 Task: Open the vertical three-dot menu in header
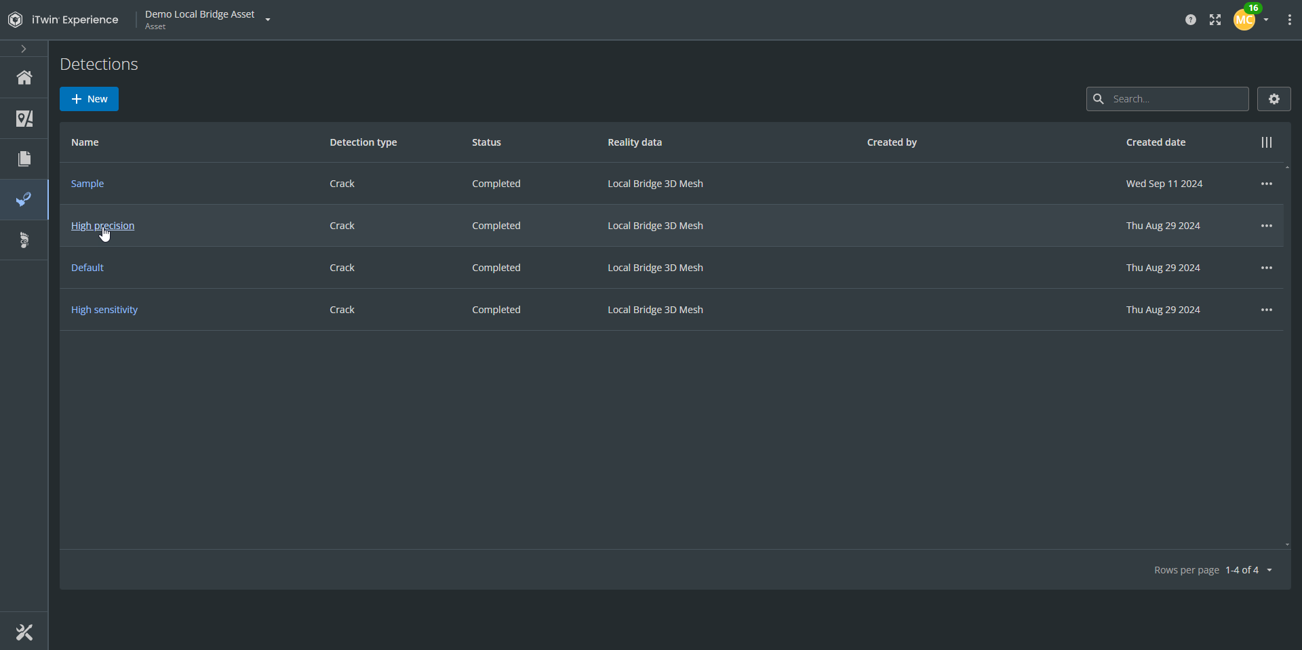(1289, 20)
